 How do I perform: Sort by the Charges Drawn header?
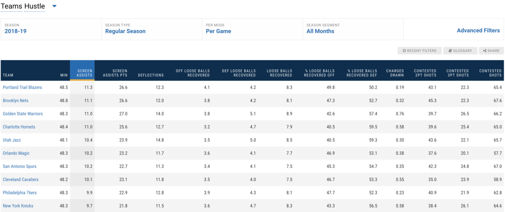(395, 73)
